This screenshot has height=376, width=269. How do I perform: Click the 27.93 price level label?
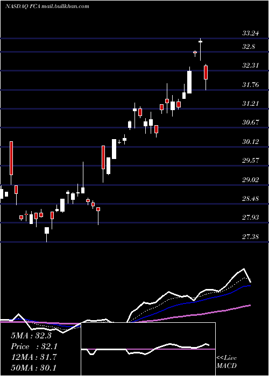251,217
